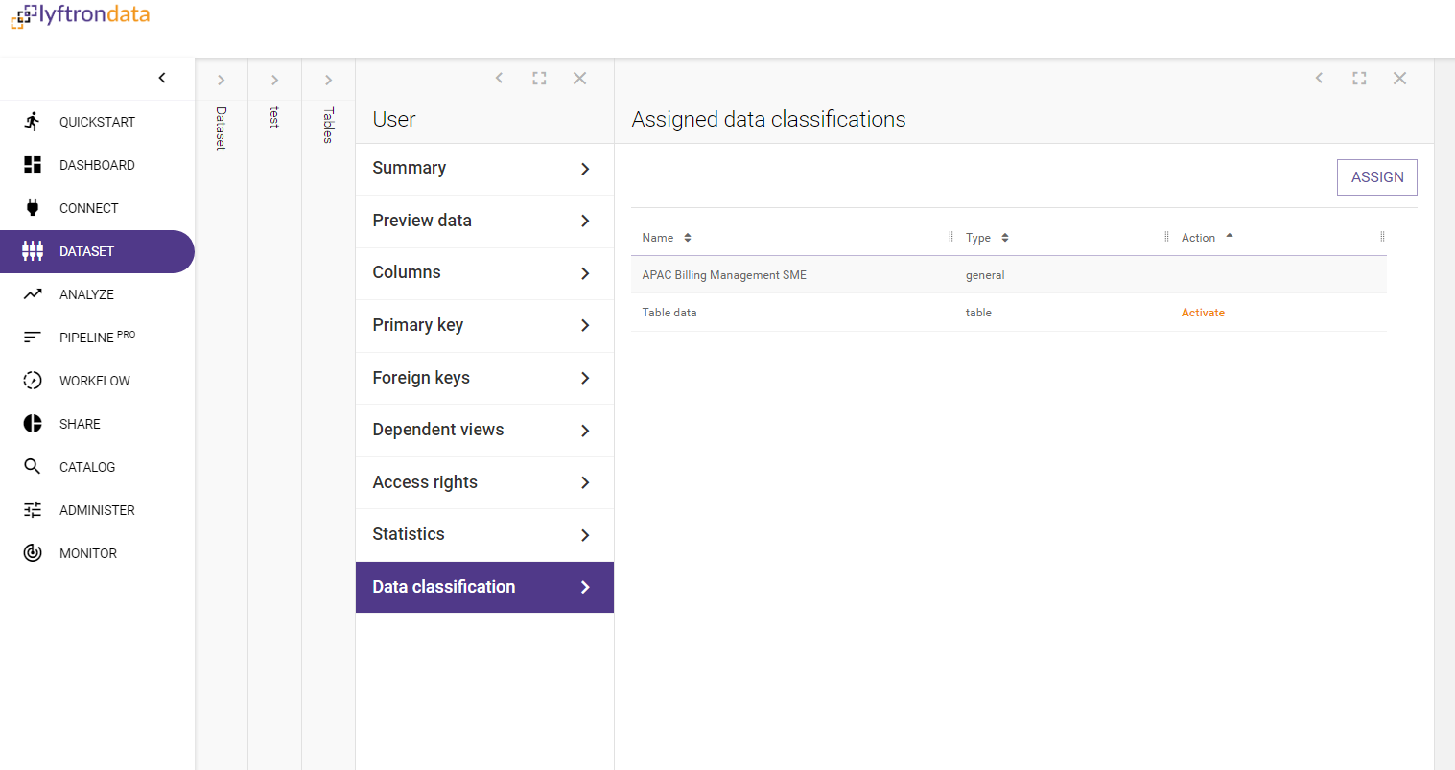Expand the collapsed test panel
Viewport: 1455px width, 770px height.
tap(274, 80)
